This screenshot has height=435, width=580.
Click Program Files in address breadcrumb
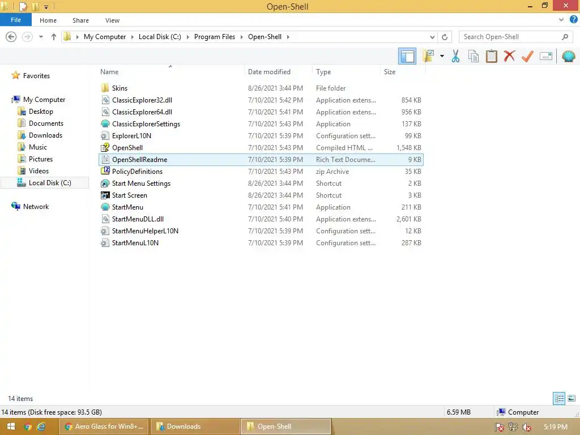coord(215,37)
